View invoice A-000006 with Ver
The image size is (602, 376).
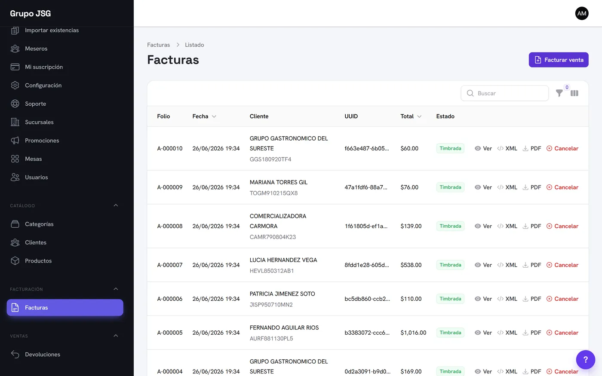[x=483, y=299]
